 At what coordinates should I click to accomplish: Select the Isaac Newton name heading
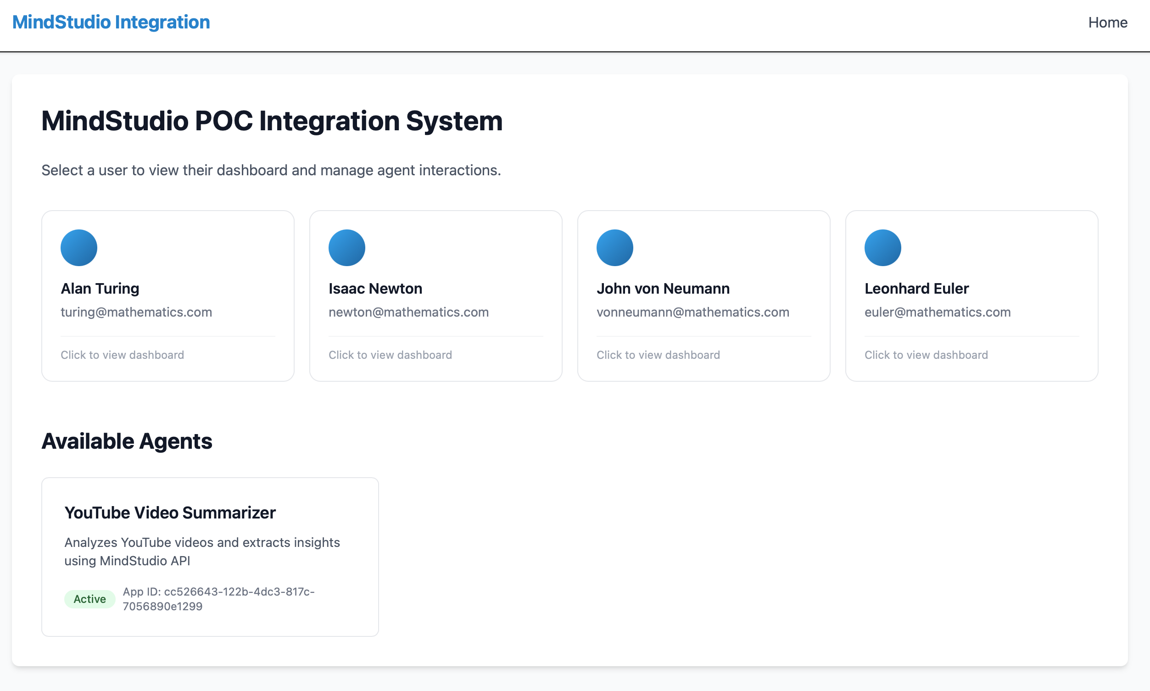tap(375, 289)
